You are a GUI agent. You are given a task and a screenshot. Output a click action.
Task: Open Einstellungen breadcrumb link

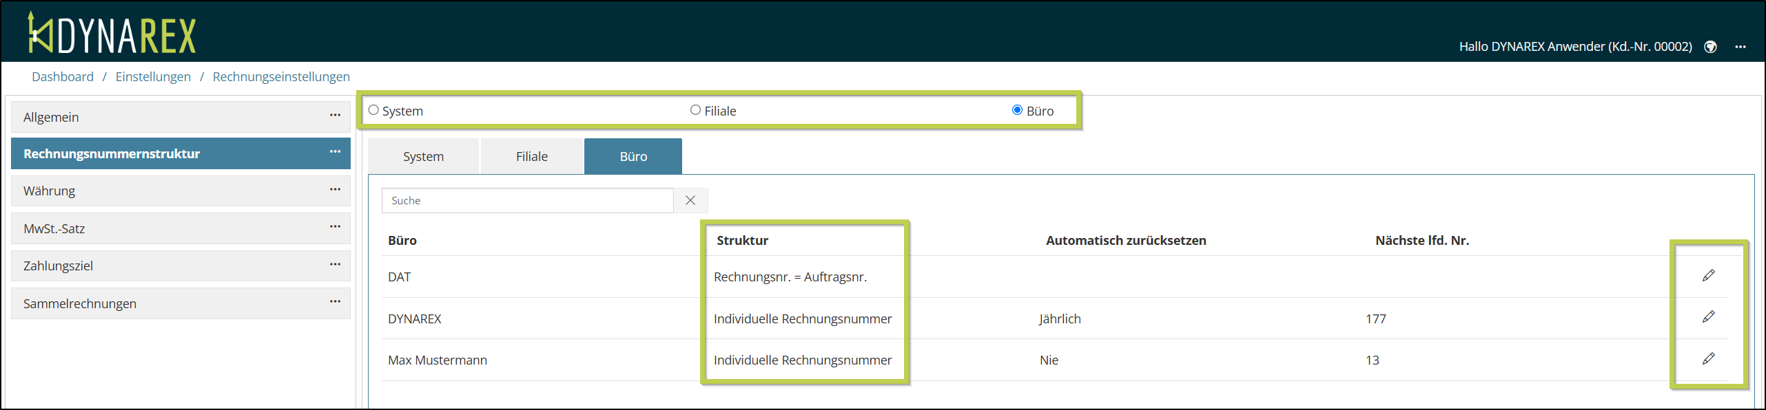[153, 77]
